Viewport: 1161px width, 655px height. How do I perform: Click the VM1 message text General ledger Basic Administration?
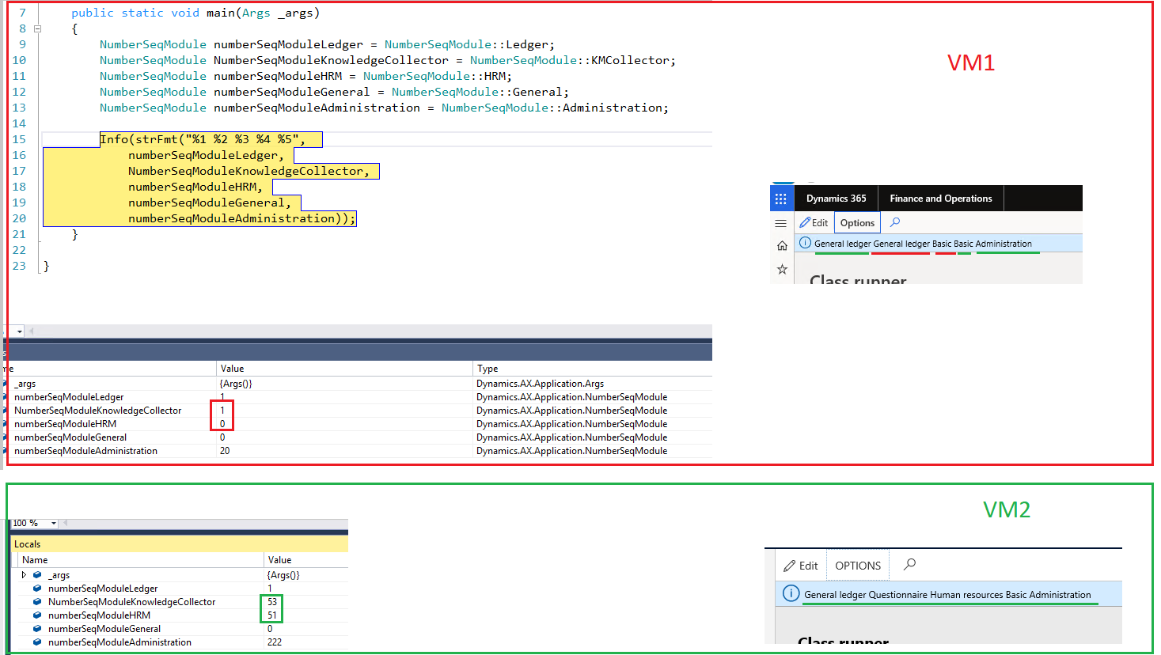point(923,244)
